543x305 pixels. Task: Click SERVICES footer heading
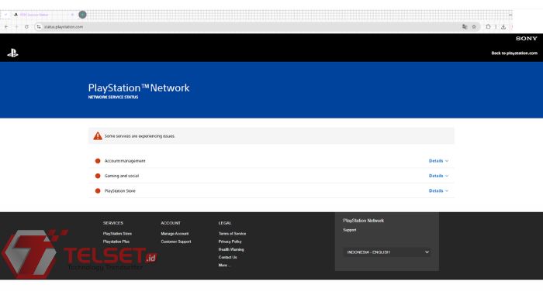coord(113,223)
